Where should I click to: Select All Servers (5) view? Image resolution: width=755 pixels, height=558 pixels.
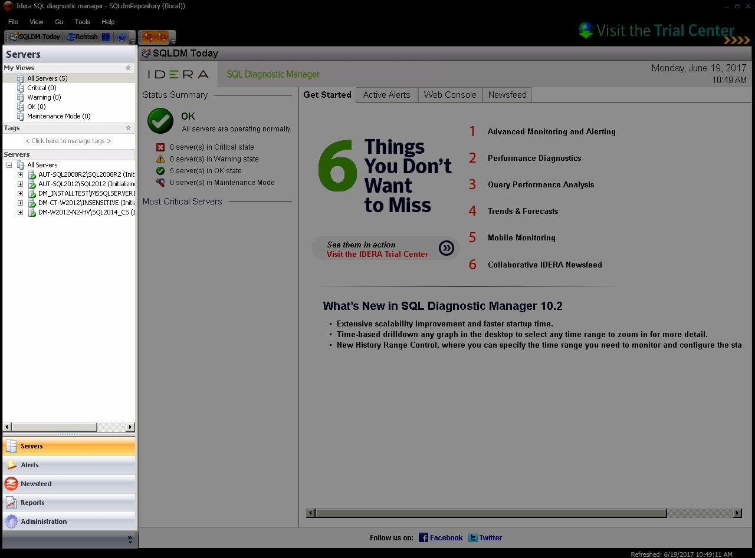[x=47, y=78]
